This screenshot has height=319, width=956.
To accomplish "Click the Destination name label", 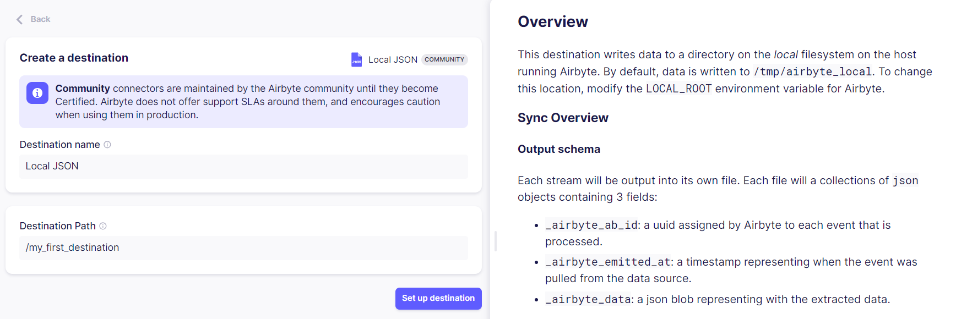I will coord(60,145).
